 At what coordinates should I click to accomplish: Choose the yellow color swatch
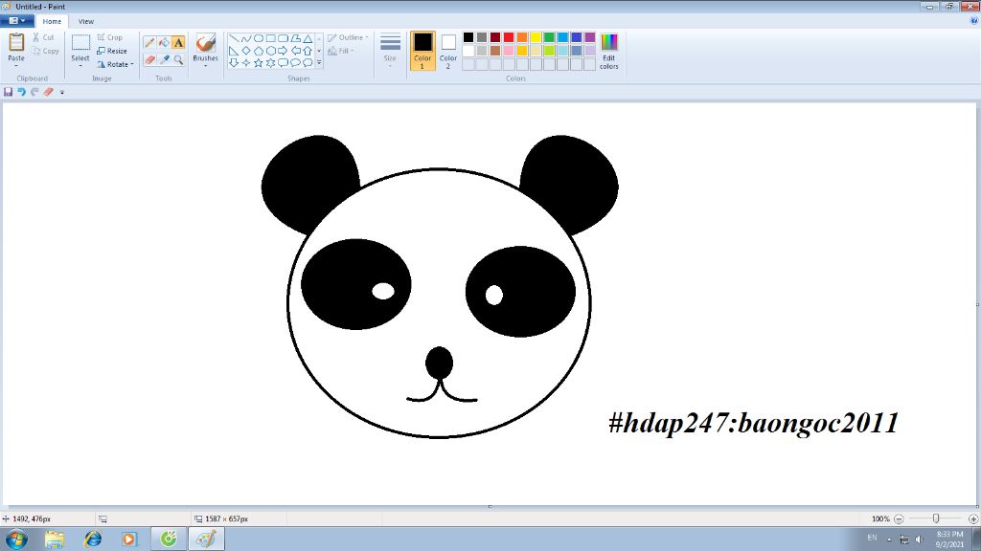pyautogui.click(x=536, y=37)
